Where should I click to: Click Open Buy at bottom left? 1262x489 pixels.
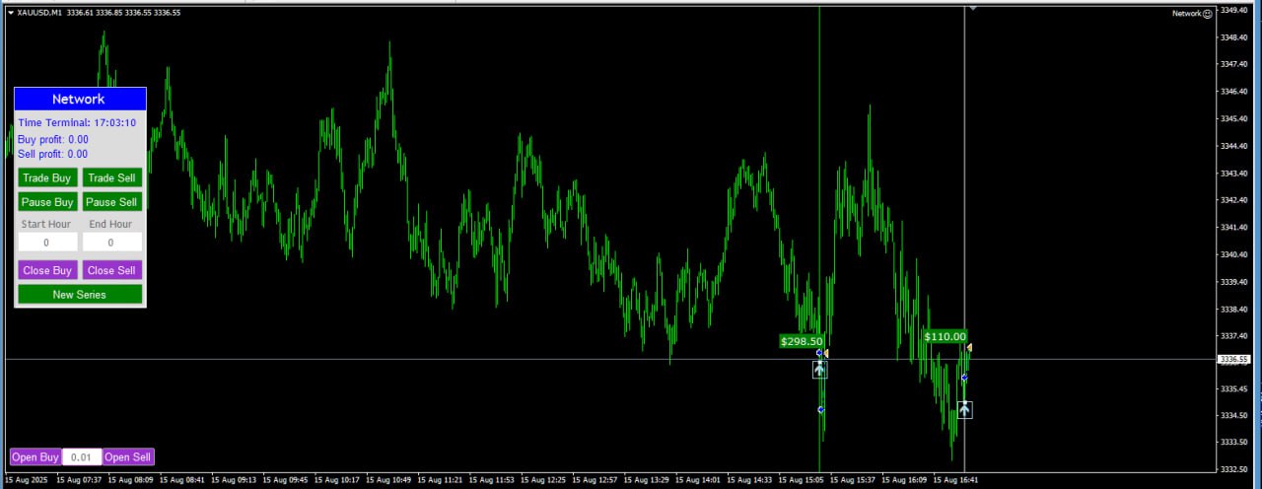point(35,456)
